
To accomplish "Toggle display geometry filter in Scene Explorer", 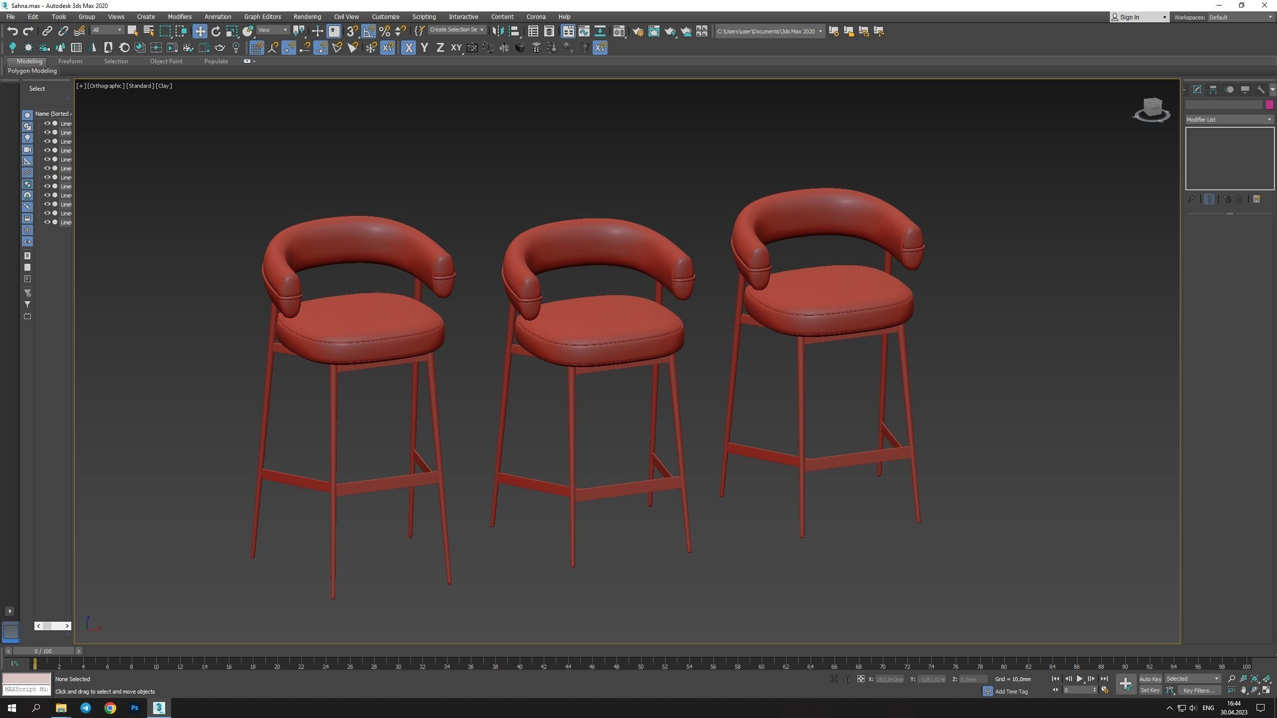I will coord(27,115).
